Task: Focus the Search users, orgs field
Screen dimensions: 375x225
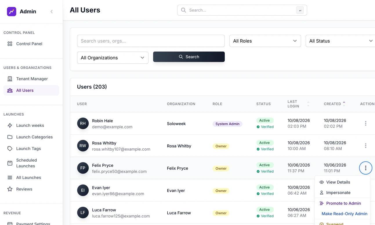Action: coord(151,41)
